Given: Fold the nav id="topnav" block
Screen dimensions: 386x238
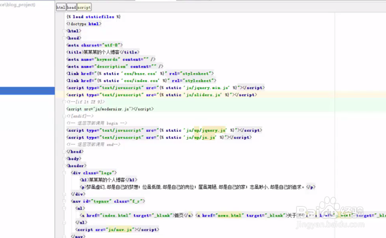Looking at the screenshot, I should pos(64,201).
